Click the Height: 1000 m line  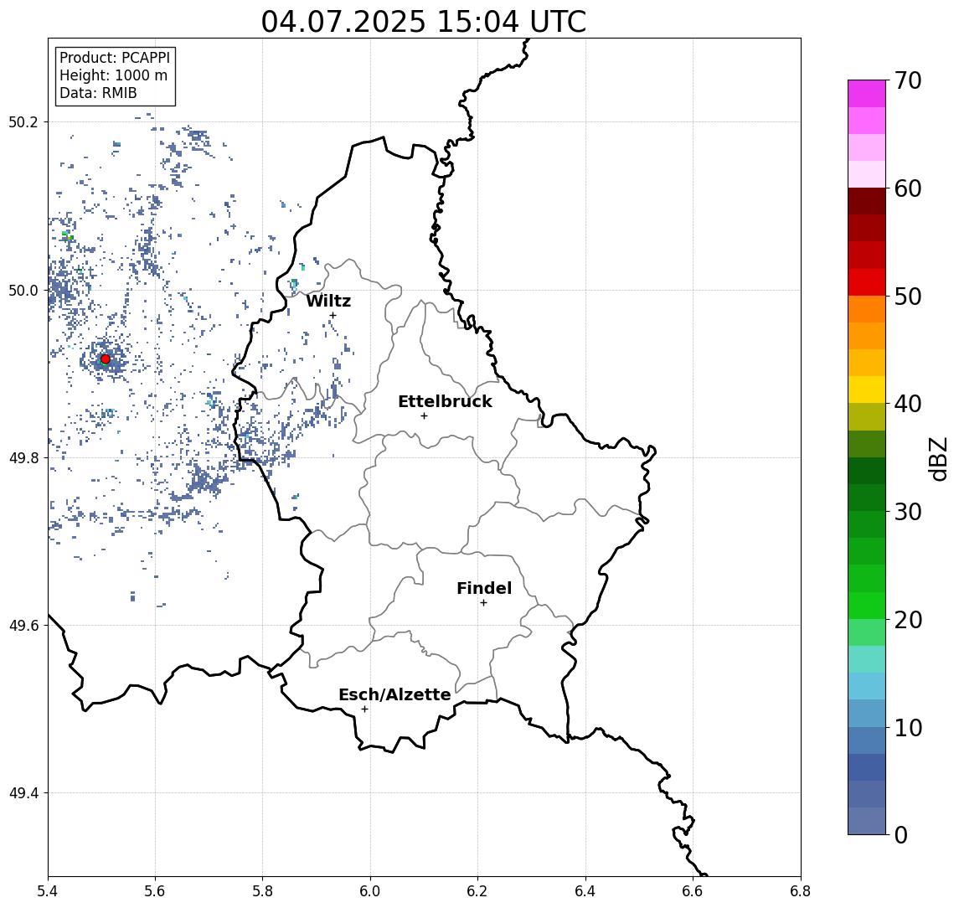point(113,75)
